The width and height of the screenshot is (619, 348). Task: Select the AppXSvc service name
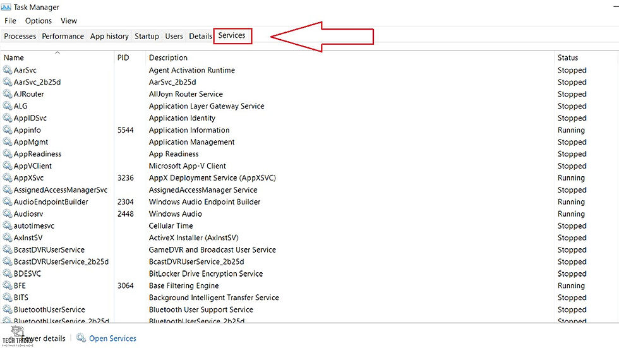pyautogui.click(x=28, y=177)
